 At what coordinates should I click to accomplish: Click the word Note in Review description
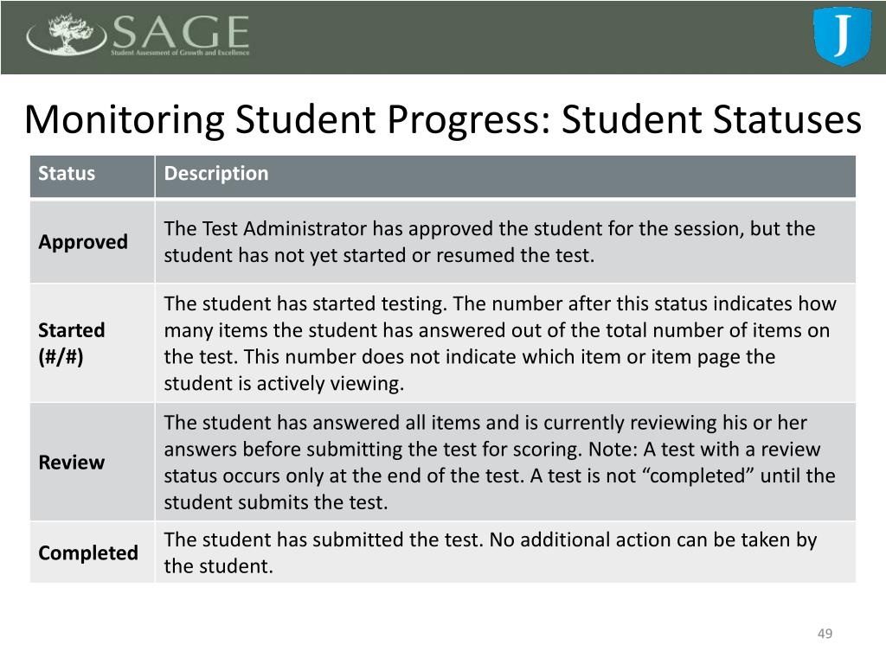point(609,450)
